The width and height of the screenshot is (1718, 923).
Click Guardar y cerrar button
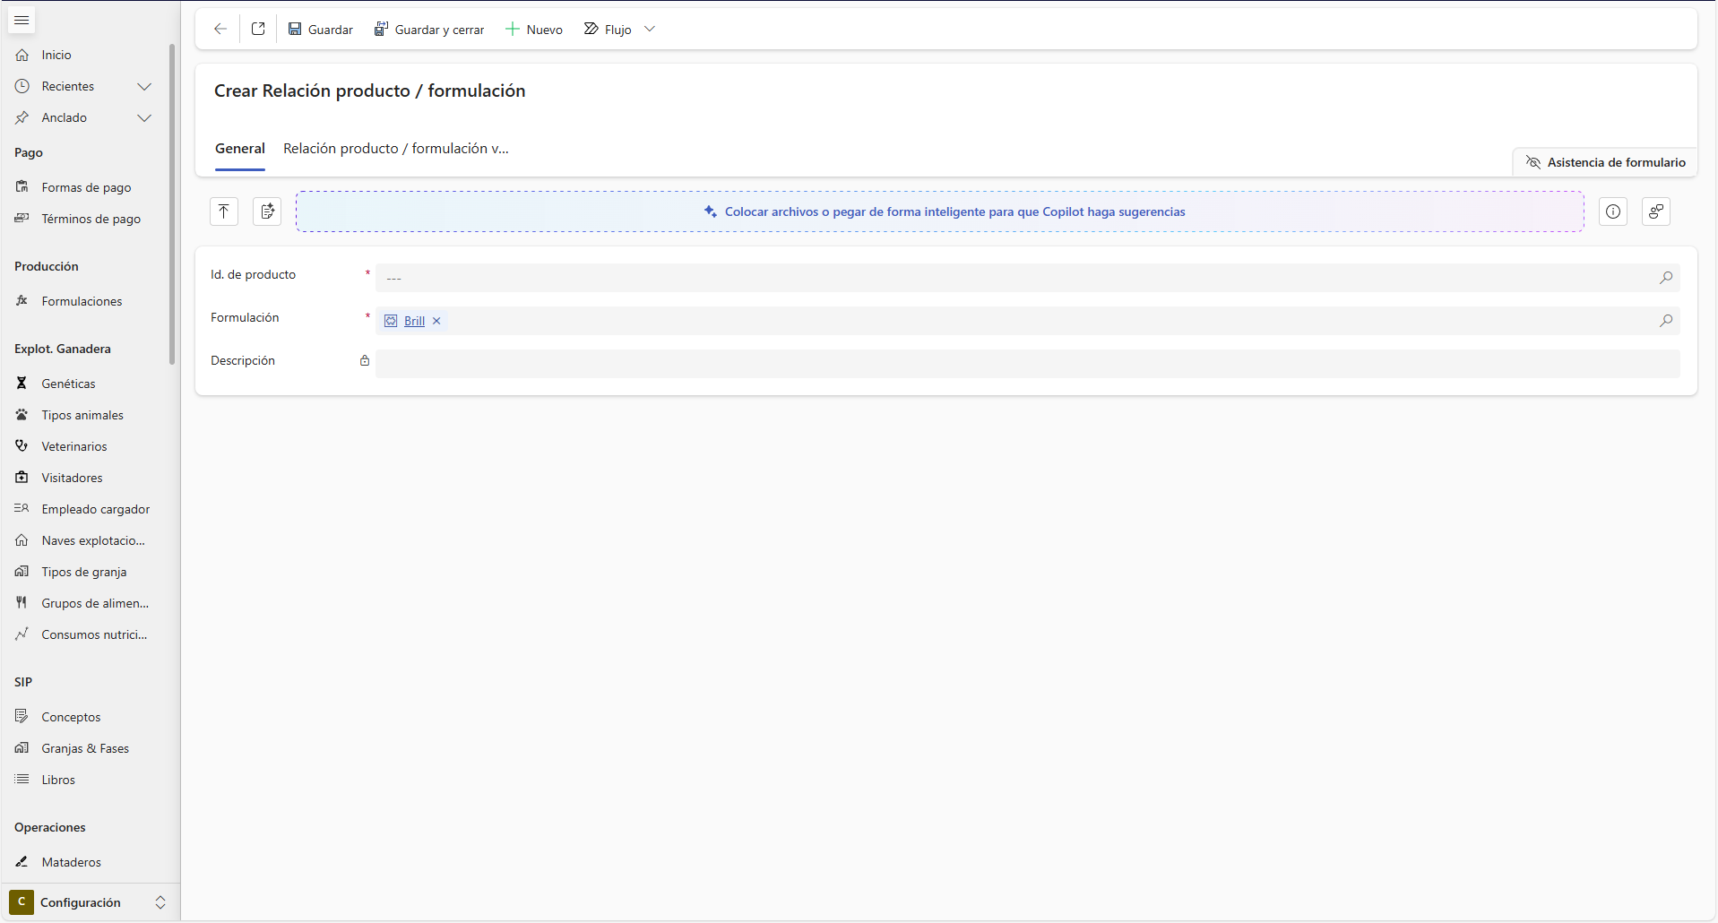429,30
